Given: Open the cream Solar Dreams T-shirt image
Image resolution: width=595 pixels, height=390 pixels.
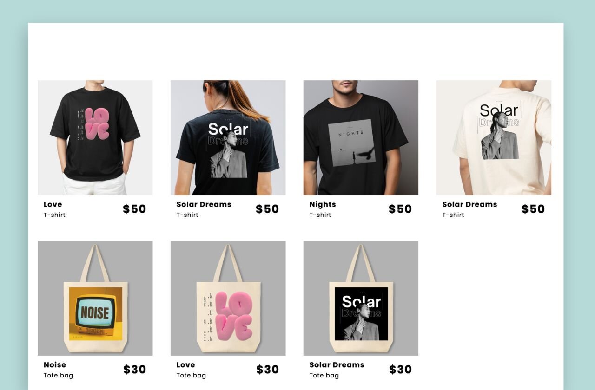Looking at the screenshot, I should tap(494, 138).
